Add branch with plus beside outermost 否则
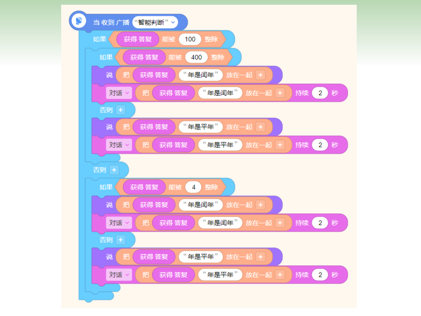421x316 pixels. (114, 170)
